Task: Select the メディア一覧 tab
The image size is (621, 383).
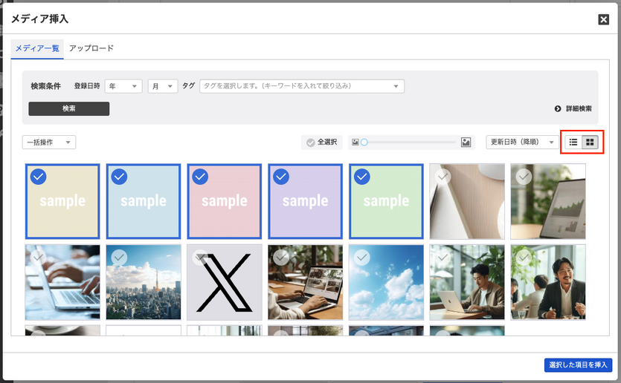Action: 37,48
